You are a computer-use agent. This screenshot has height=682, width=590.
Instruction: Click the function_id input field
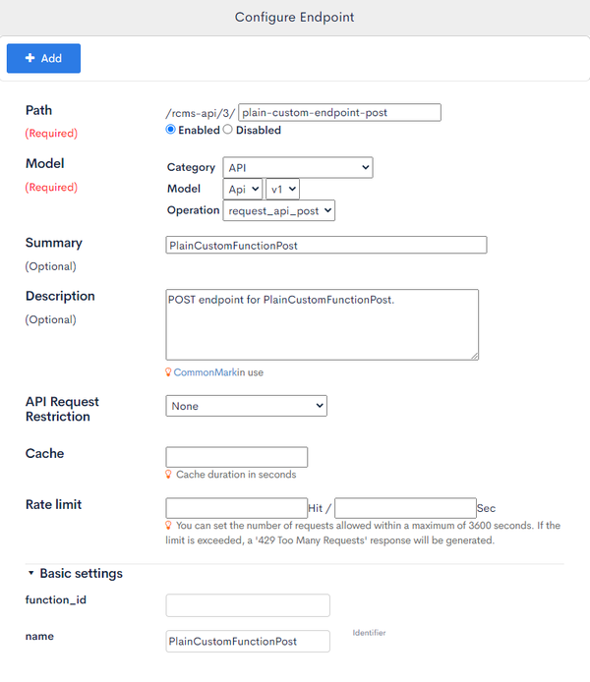[x=248, y=605]
